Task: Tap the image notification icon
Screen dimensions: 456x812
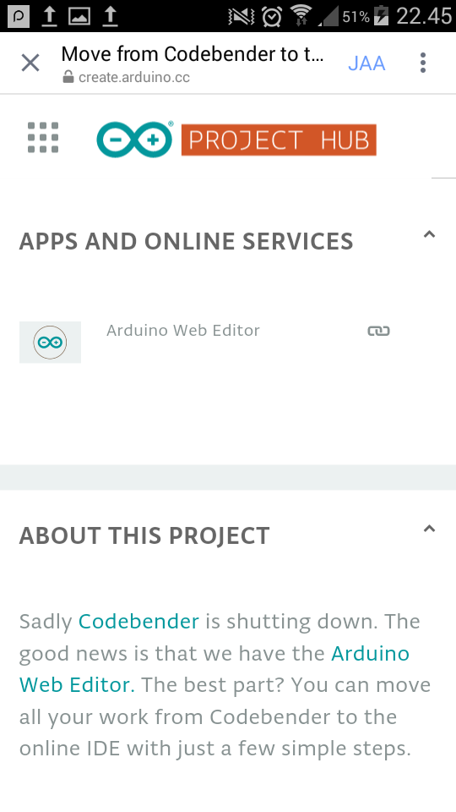Action: pyautogui.click(x=79, y=17)
